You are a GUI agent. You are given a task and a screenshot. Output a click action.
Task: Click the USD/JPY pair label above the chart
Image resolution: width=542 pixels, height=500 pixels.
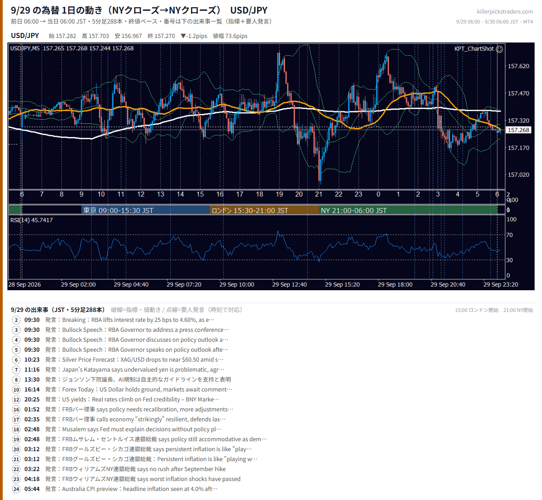[x=25, y=36]
